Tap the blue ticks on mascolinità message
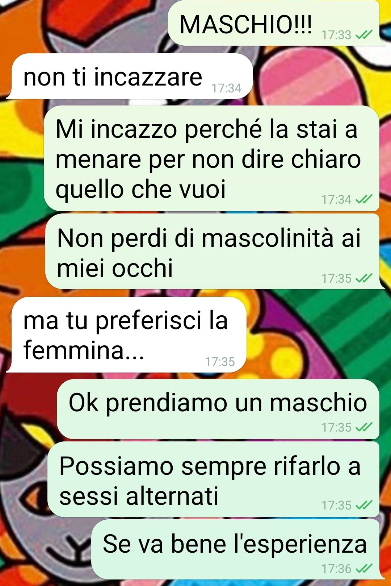This screenshot has width=391, height=586. (364, 278)
